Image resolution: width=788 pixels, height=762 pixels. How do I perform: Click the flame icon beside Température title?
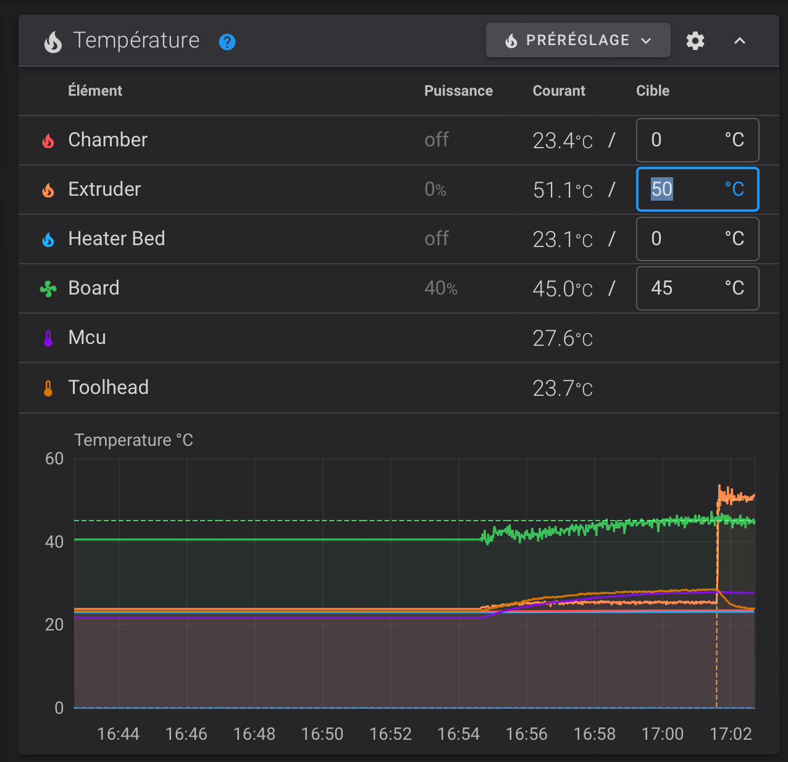pyautogui.click(x=53, y=42)
